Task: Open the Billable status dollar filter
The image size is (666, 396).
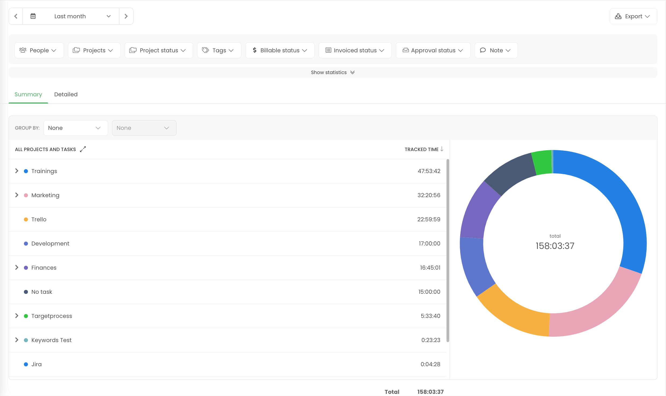Action: pyautogui.click(x=280, y=50)
